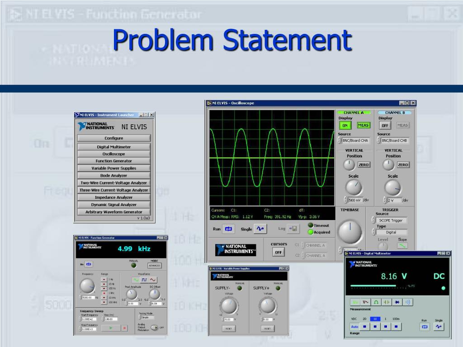Select the 1 kHz range button
The image size is (463, 347).
[104, 293]
